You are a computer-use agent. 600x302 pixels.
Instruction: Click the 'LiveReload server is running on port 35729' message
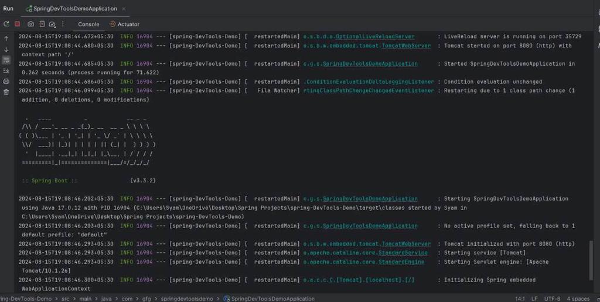[513, 36]
